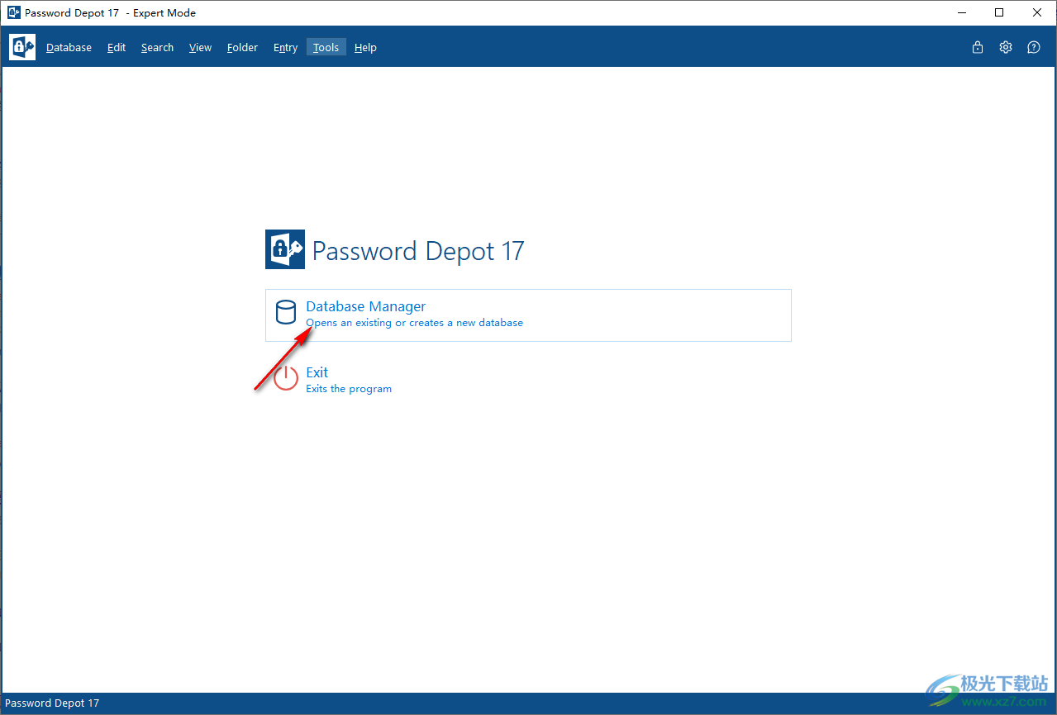Open the Help menu

pyautogui.click(x=365, y=48)
